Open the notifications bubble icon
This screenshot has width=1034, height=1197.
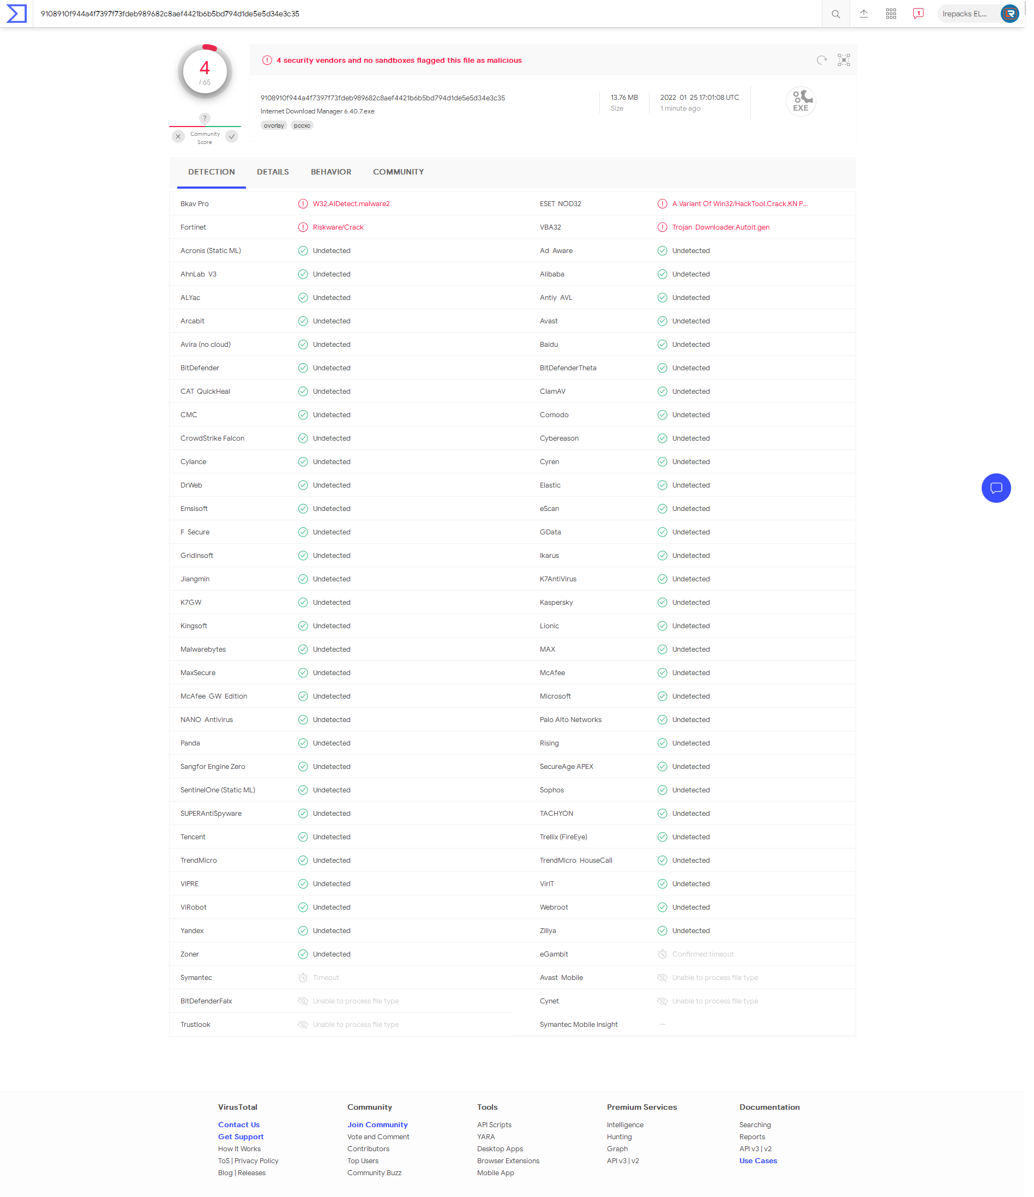918,14
